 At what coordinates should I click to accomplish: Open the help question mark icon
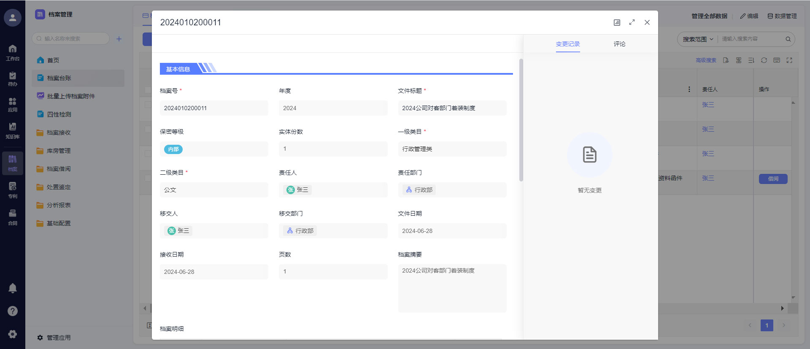click(x=13, y=311)
